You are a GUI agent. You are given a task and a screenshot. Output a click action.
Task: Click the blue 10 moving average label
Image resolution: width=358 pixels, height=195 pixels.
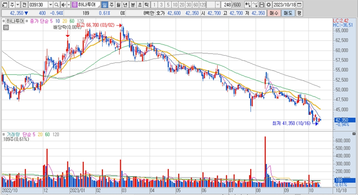pyautogui.click(x=57, y=21)
